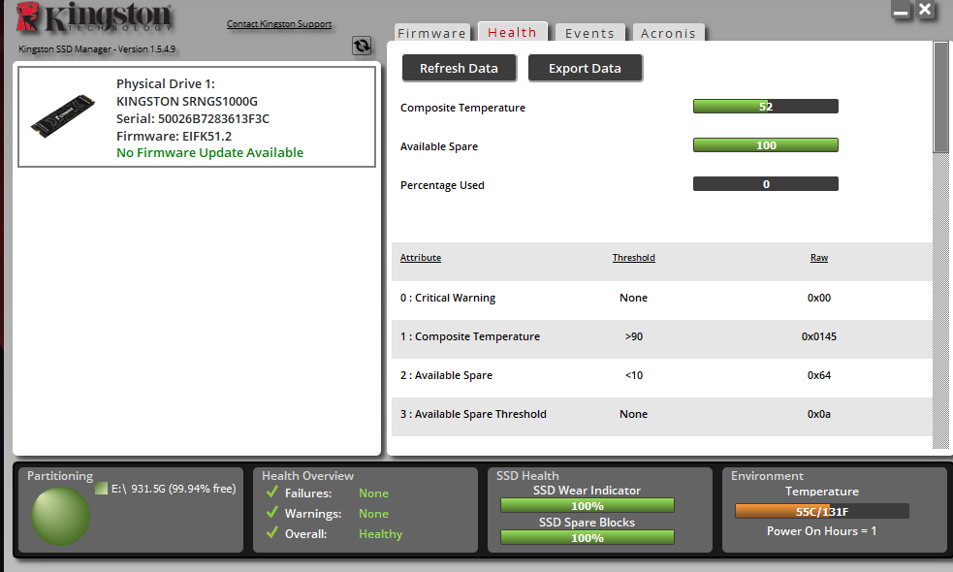The image size is (953, 572).
Task: Click the raw value 0x0a
Action: click(818, 415)
